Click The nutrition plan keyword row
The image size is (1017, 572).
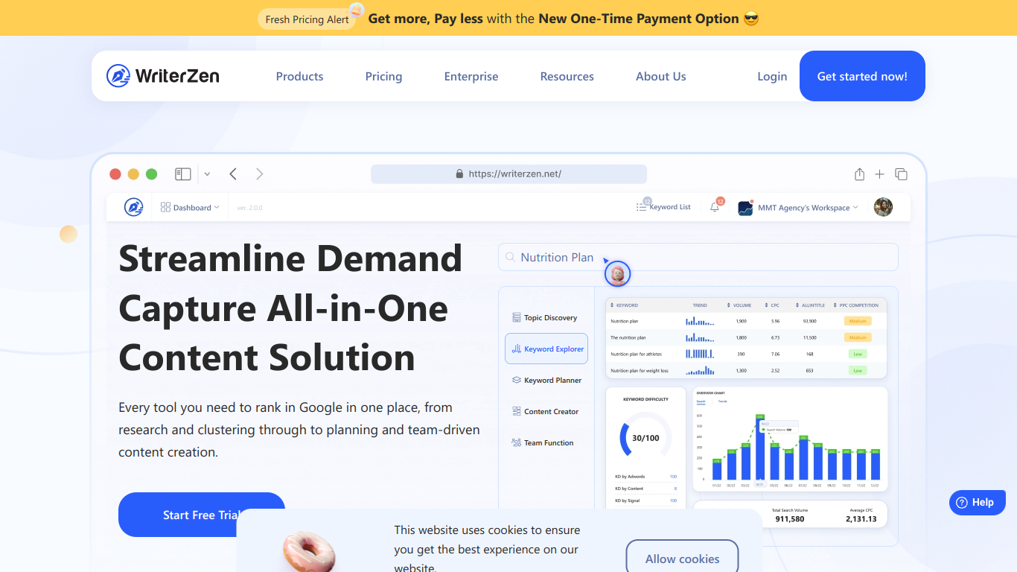point(747,337)
